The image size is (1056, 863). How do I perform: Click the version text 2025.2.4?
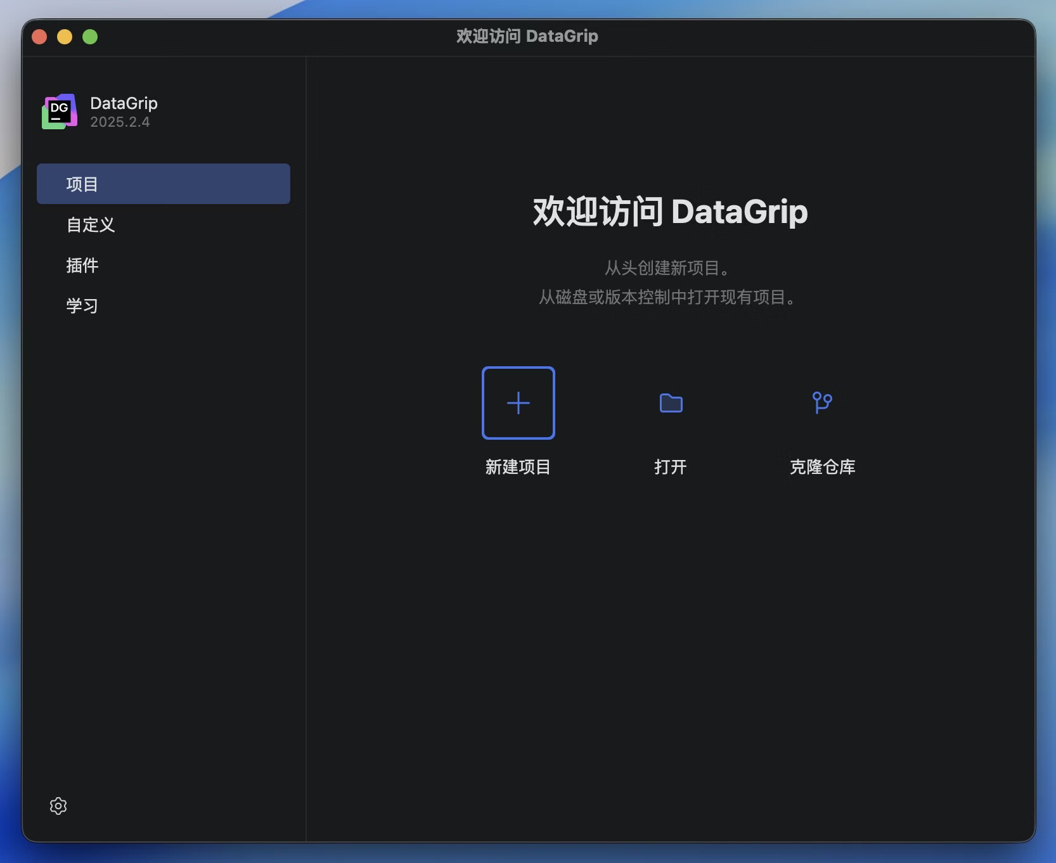120,122
